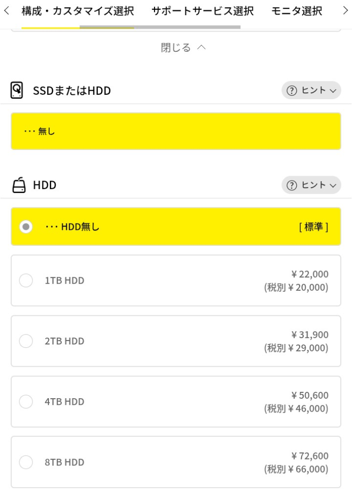The height and width of the screenshot is (493, 352).
Task: Collapse section with 閉じる
Action: coord(183,47)
